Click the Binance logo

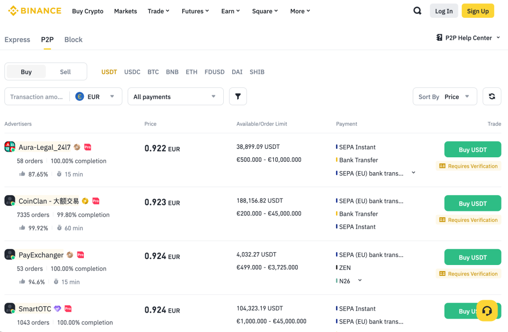[x=35, y=11]
